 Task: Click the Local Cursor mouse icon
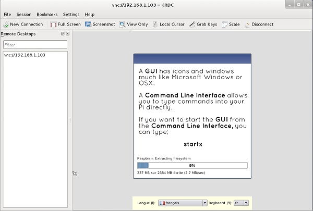[155, 24]
